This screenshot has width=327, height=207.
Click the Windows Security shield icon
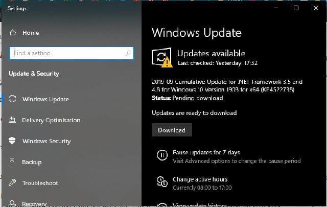point(12,141)
